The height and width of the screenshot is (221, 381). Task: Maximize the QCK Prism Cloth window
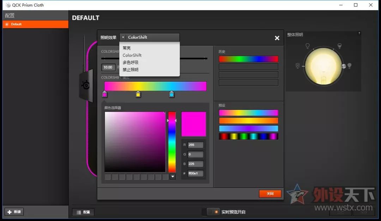pyautogui.click(x=356, y=5)
